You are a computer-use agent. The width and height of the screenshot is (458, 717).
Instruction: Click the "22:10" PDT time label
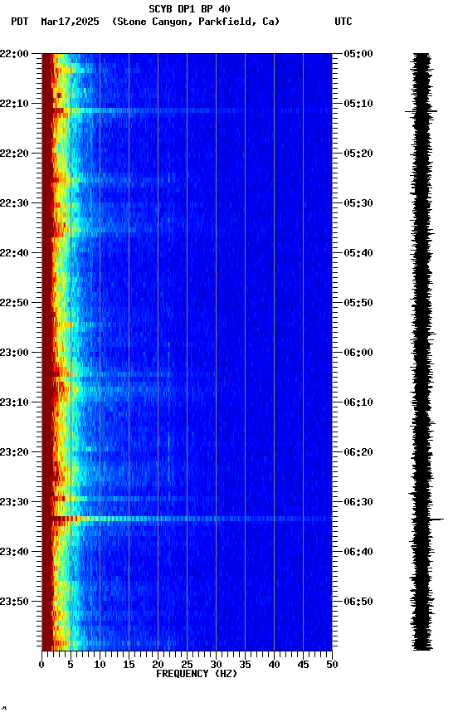pyautogui.click(x=14, y=104)
